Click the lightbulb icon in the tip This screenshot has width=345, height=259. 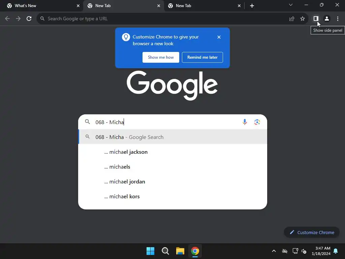126,37
